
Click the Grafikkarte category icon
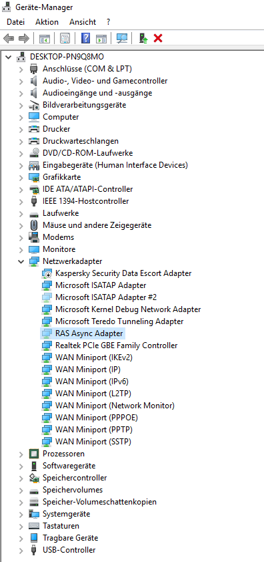[33, 177]
